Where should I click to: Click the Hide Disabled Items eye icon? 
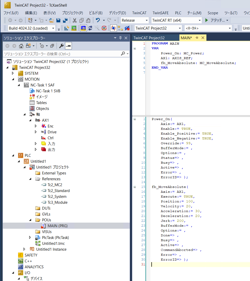[x=127, y=28]
